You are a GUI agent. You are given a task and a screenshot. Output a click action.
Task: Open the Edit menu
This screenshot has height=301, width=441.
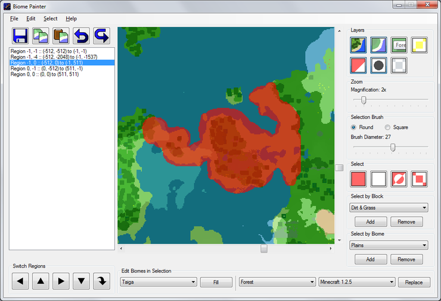(x=31, y=19)
